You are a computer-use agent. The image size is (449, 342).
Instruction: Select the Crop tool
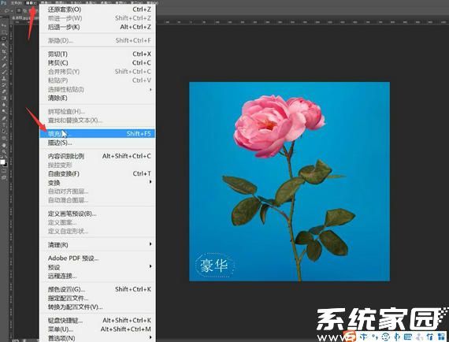4,51
